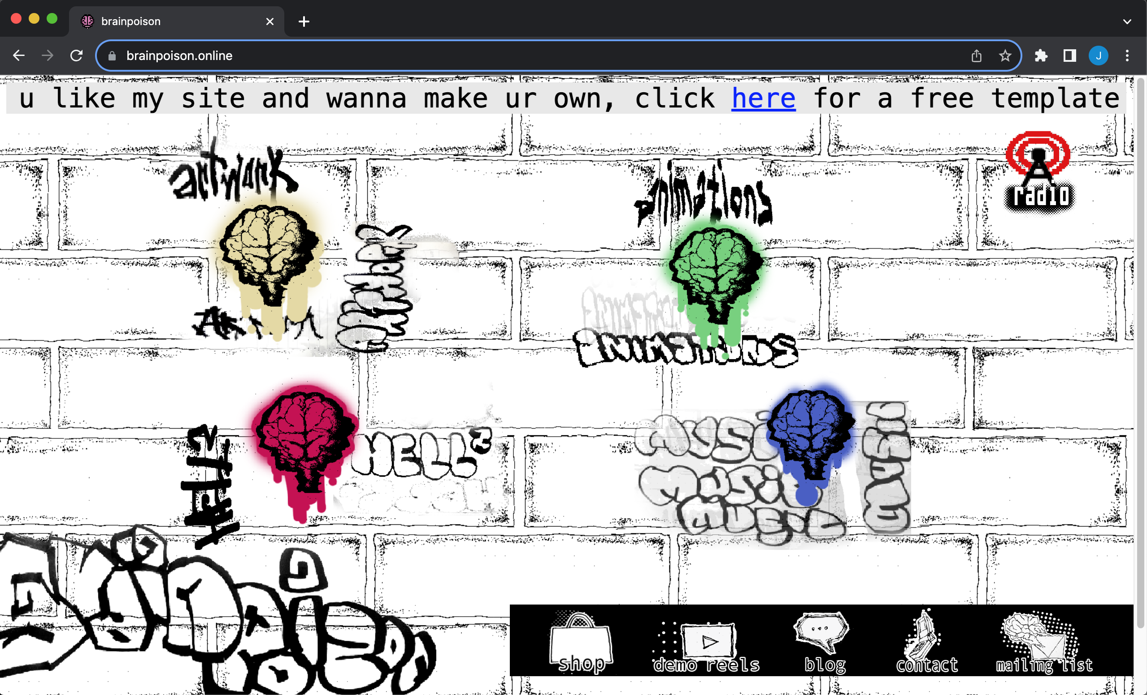The height and width of the screenshot is (695, 1147).
Task: Reload the current page
Action: click(76, 56)
